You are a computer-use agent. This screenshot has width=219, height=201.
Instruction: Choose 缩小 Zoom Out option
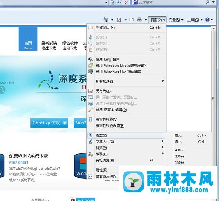[x=188, y=142]
